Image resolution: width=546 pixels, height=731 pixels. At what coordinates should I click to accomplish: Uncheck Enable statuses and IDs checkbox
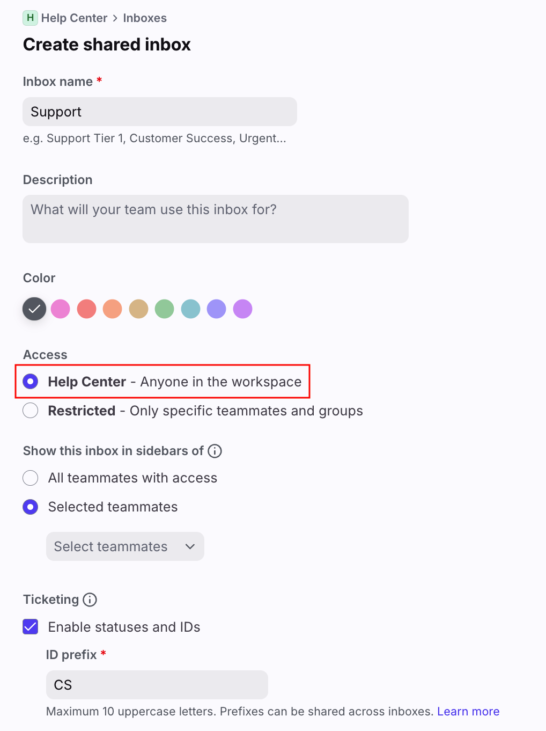[31, 627]
